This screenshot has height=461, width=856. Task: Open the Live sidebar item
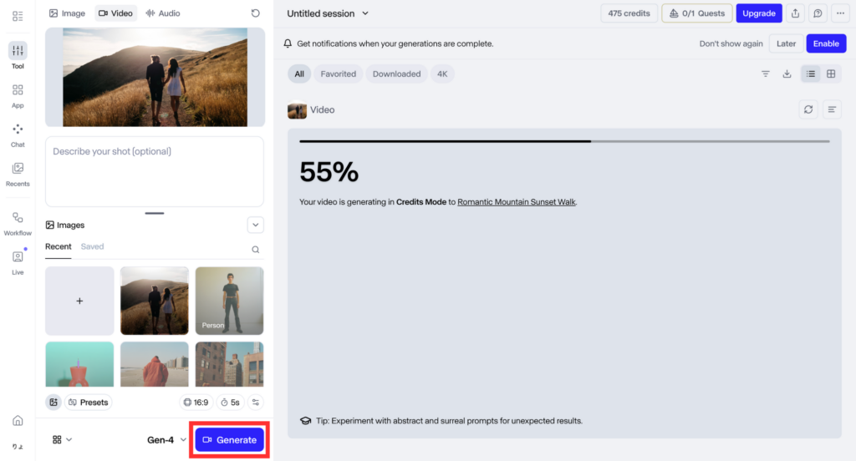18,262
